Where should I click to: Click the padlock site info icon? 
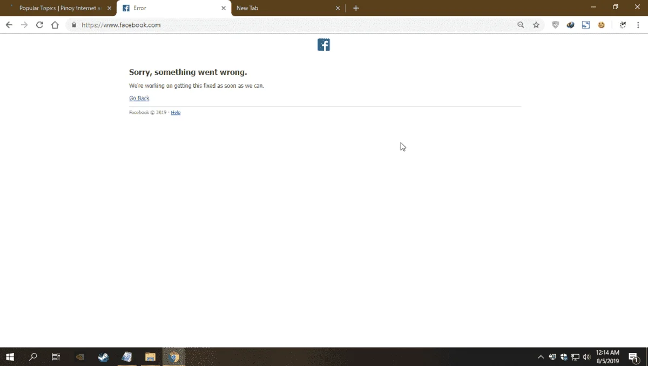click(74, 25)
